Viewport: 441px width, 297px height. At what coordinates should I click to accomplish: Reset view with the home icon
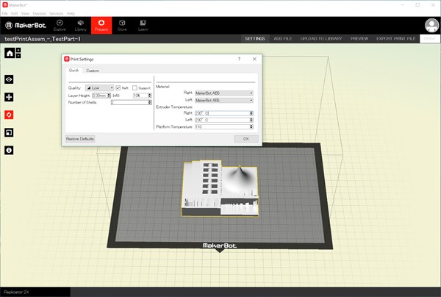pos(10,53)
